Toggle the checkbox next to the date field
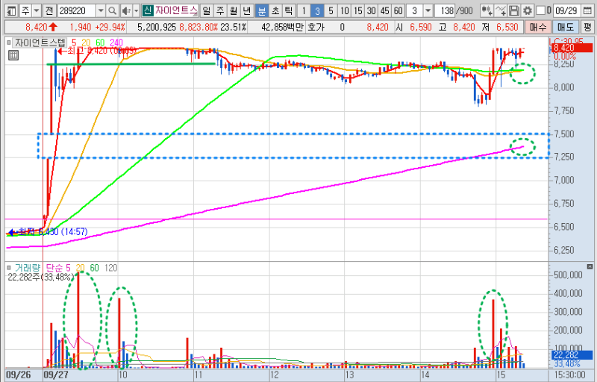 (x=540, y=10)
